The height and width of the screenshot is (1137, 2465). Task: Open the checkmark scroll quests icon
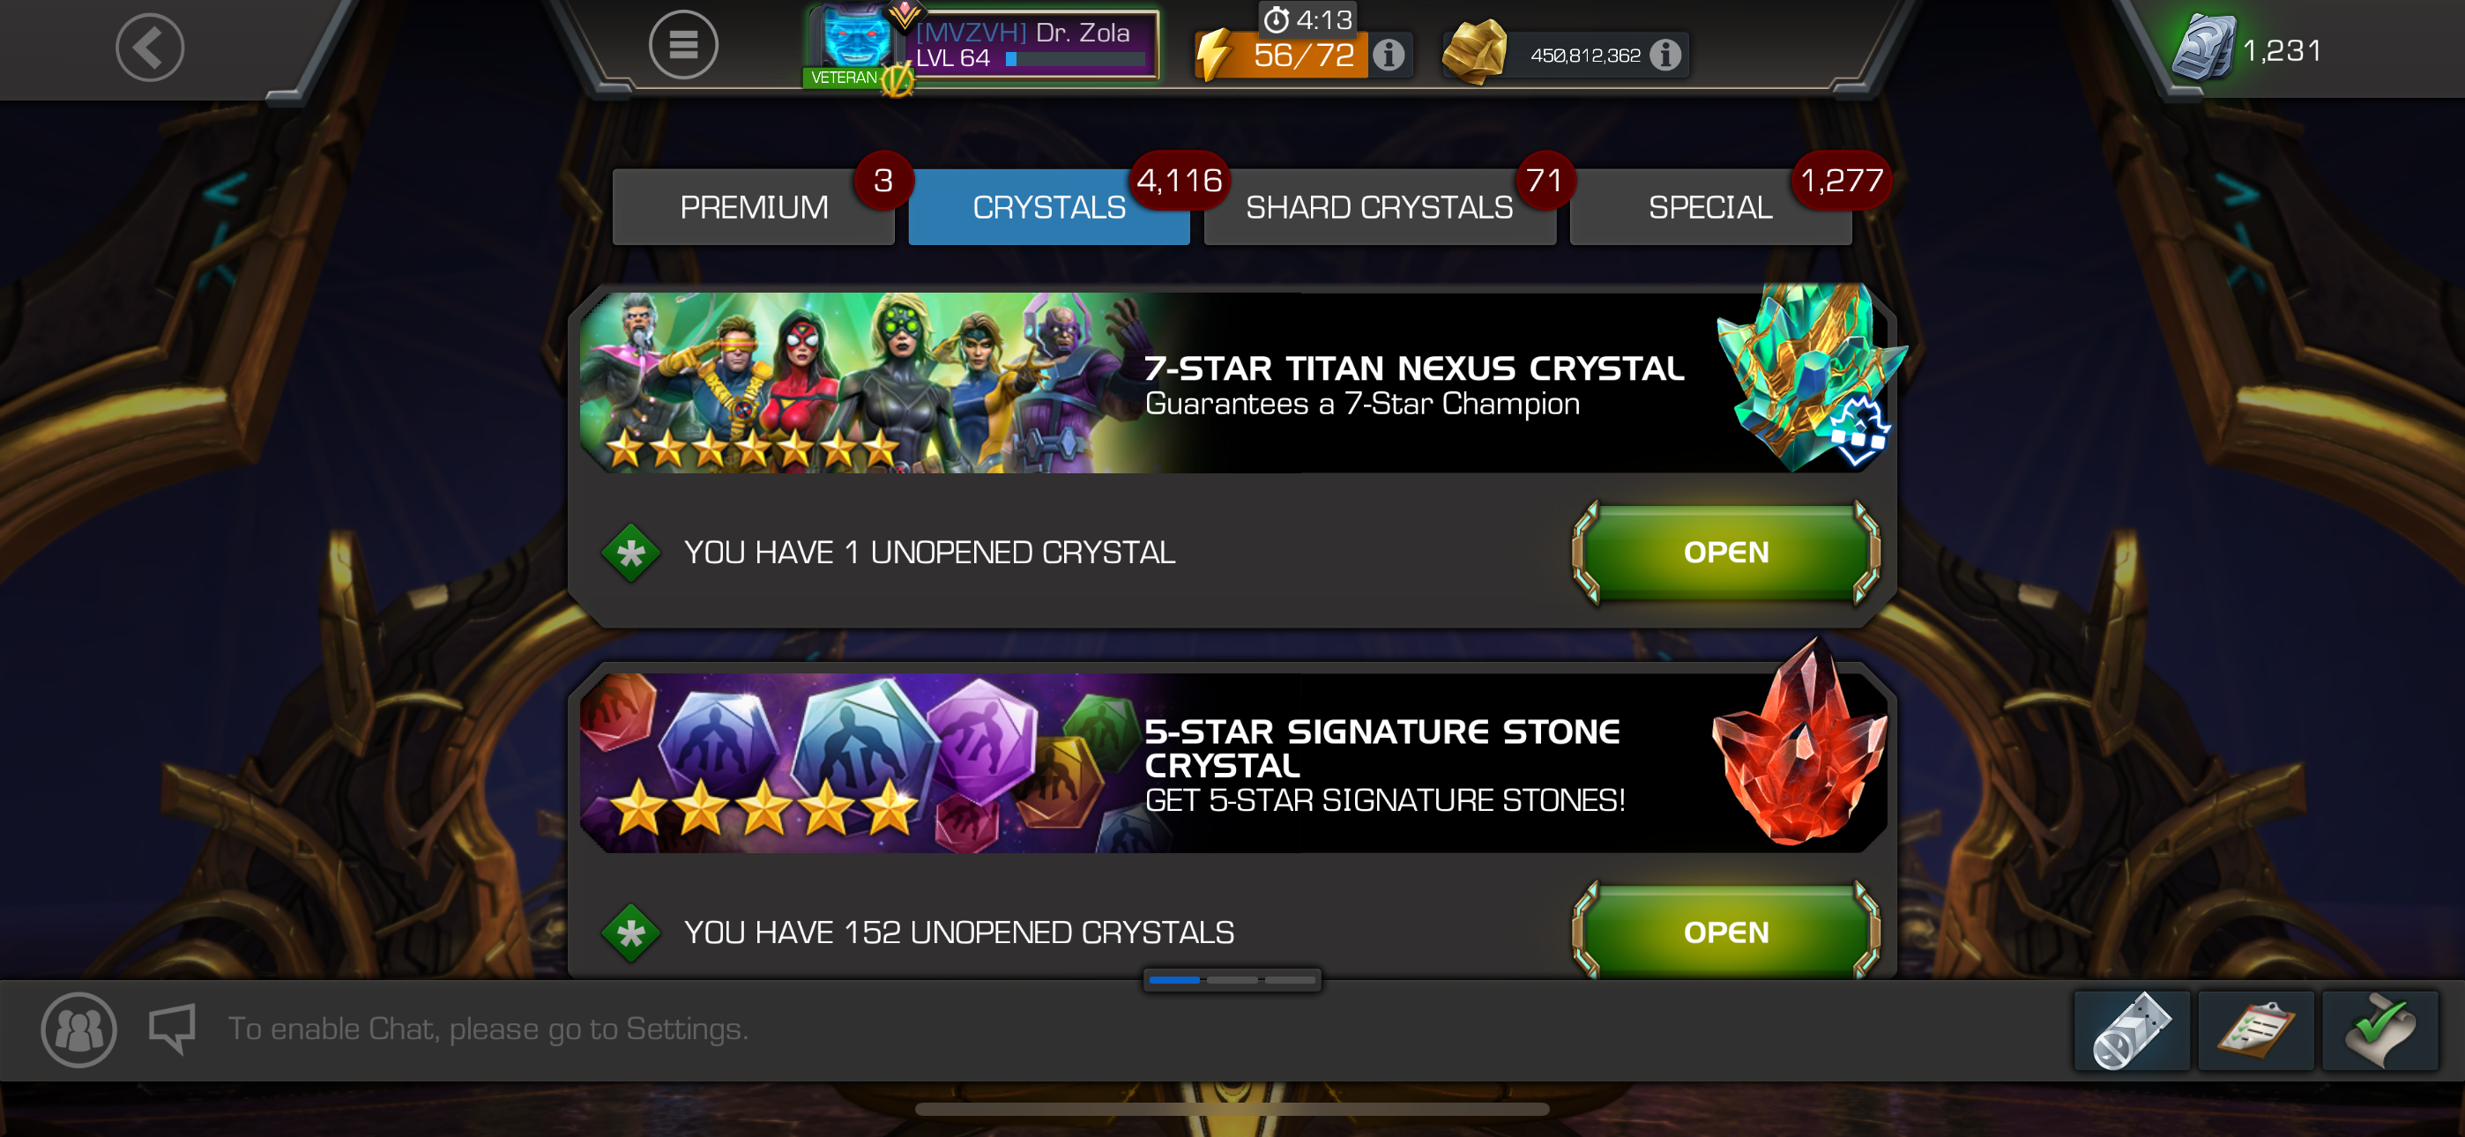[2379, 1030]
